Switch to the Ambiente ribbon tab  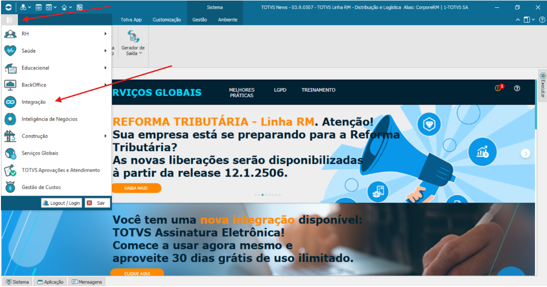click(x=228, y=20)
